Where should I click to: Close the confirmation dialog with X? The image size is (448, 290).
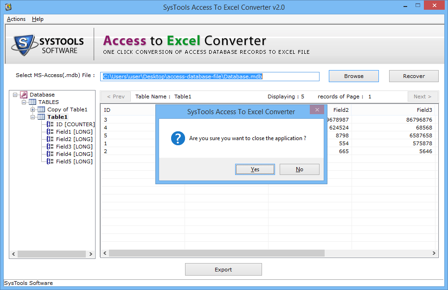(x=317, y=110)
